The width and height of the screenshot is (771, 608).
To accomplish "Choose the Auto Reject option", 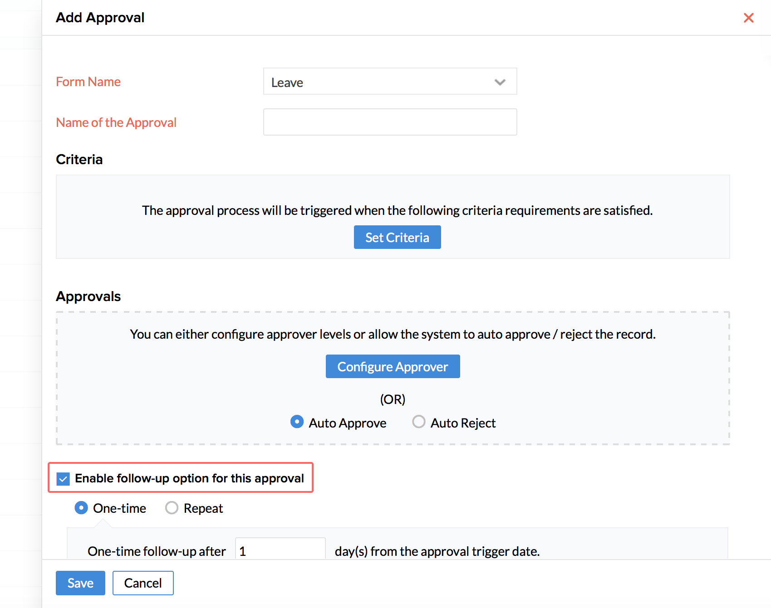I will (418, 422).
